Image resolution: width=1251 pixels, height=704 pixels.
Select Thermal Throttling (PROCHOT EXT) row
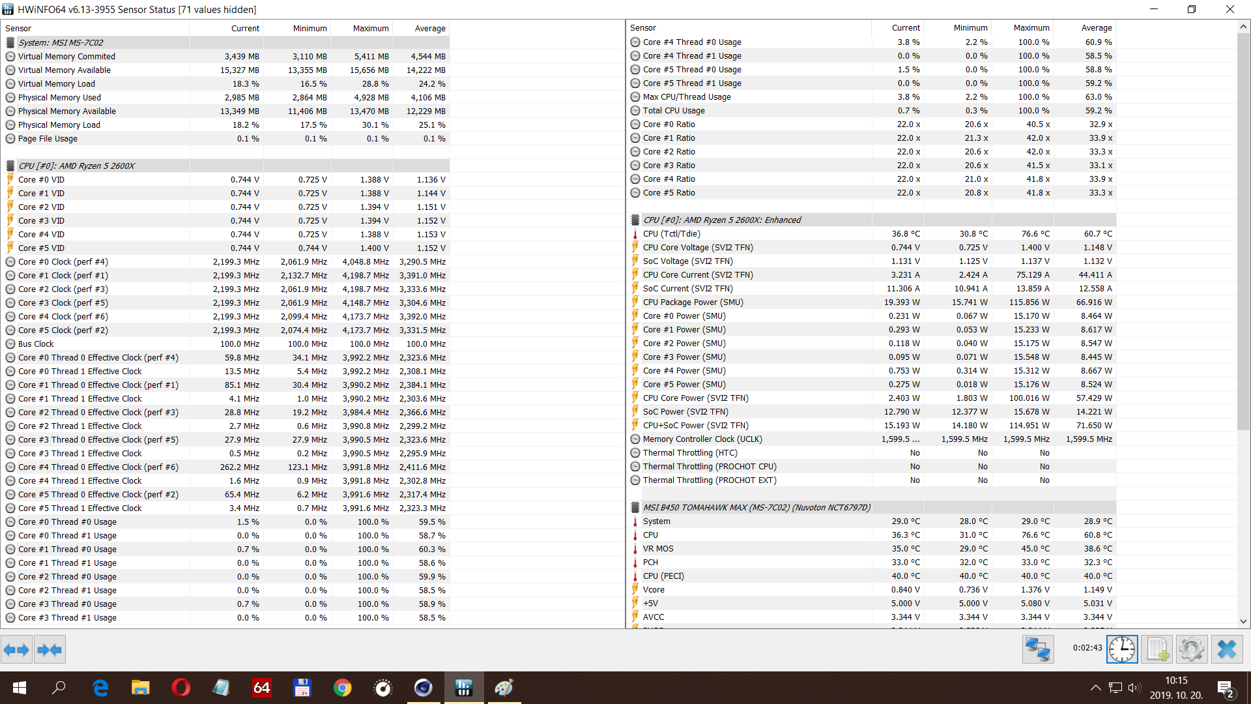[x=872, y=480]
